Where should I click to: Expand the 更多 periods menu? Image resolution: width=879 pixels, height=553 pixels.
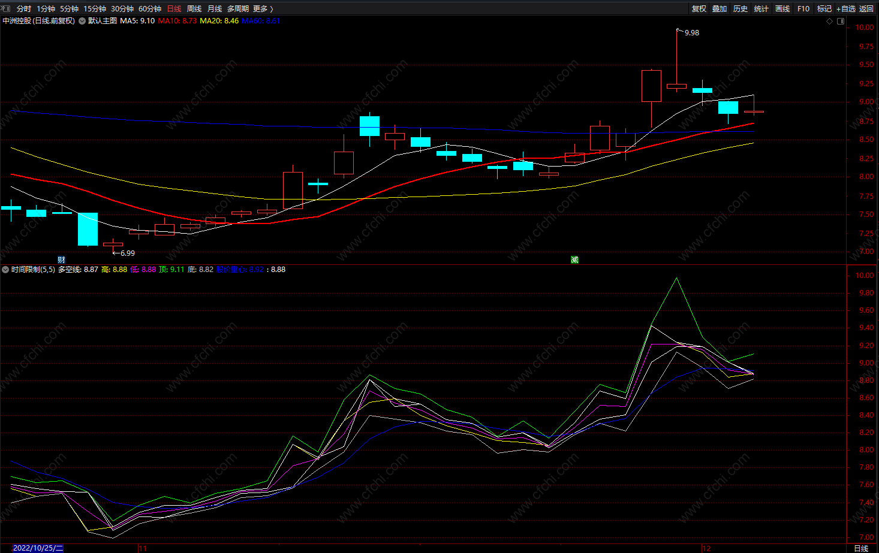[x=263, y=8]
